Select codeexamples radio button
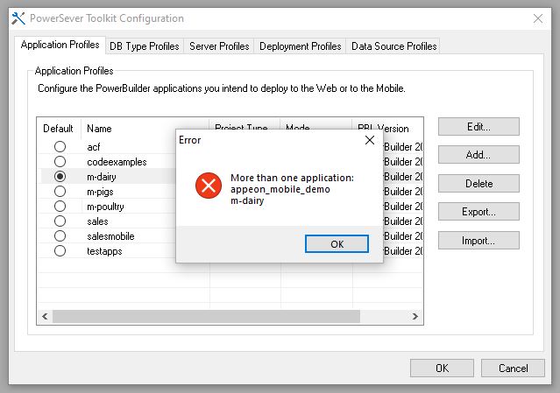This screenshot has width=560, height=393. [x=60, y=161]
